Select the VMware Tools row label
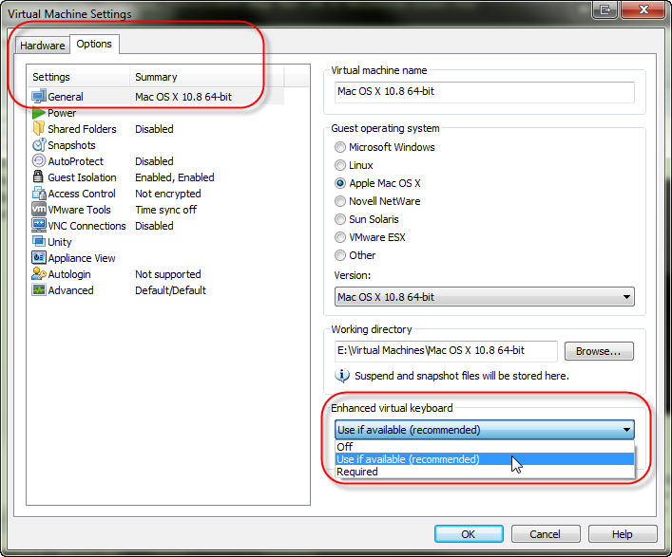 click(80, 210)
